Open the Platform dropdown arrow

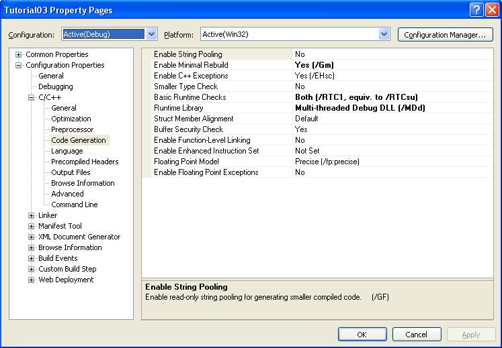(384, 34)
